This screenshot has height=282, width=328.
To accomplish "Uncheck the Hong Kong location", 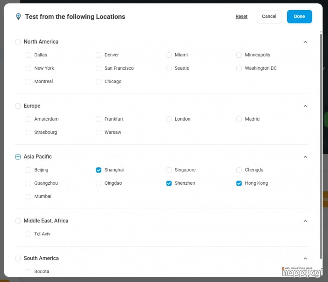I will pos(239,183).
